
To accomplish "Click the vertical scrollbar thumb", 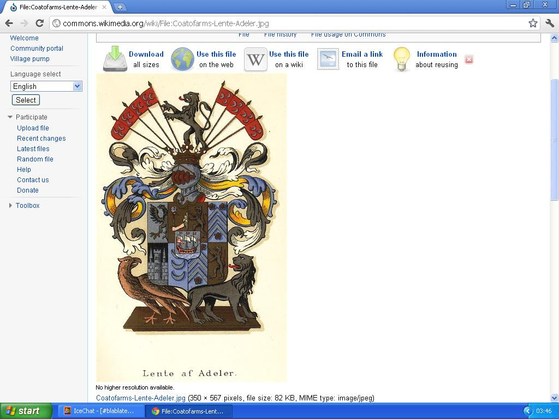I will coord(554,140).
